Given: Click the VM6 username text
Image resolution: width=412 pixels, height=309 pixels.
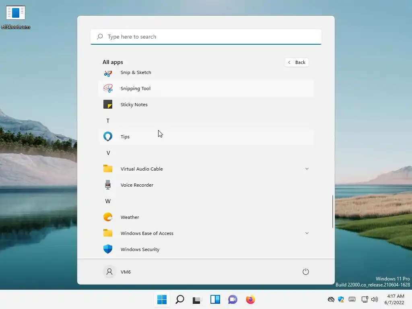Looking at the screenshot, I should [126, 272].
